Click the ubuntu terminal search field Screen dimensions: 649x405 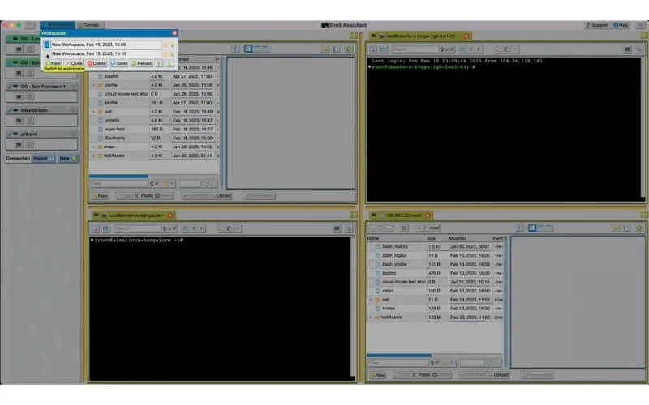coord(415,49)
